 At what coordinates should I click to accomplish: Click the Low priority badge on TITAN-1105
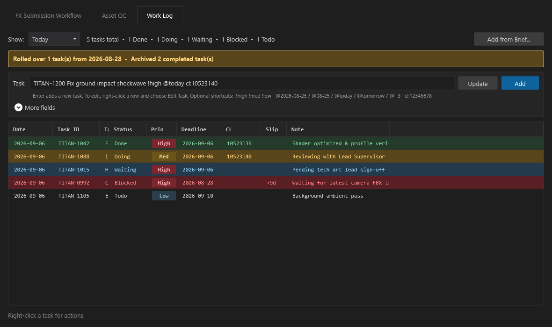click(164, 195)
